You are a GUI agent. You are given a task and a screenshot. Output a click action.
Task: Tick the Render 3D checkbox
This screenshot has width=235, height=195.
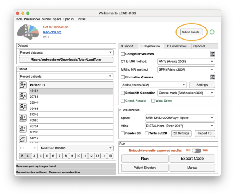tap(123, 133)
